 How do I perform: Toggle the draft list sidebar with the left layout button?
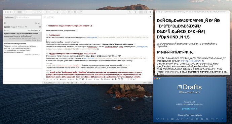click(x=15, y=12)
